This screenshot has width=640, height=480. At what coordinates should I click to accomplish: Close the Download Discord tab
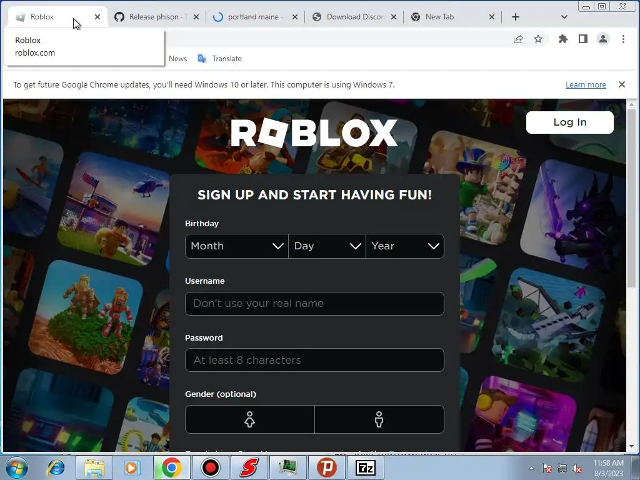[394, 17]
